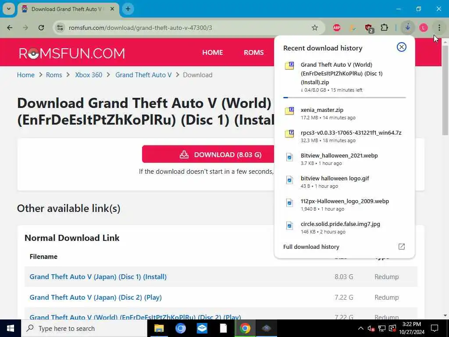Select Bitview_halloween_2021.webp download entry
The width and height of the screenshot is (449, 337).
[x=345, y=159]
